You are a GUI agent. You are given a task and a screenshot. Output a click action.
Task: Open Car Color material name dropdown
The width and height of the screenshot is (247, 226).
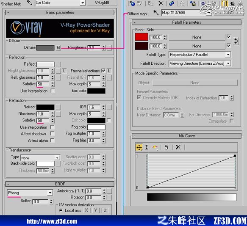[x=83, y=3]
